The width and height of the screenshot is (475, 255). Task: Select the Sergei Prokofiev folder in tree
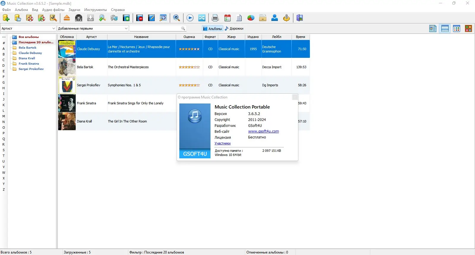[x=31, y=69]
